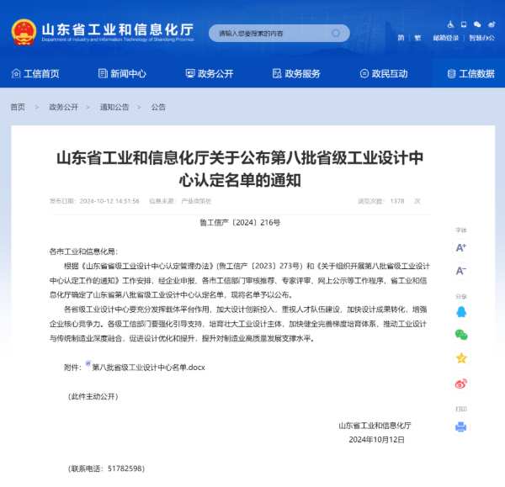Viewport: 505px width, 487px height.
Task: Open the header WeChat icon
Action: pos(477,24)
